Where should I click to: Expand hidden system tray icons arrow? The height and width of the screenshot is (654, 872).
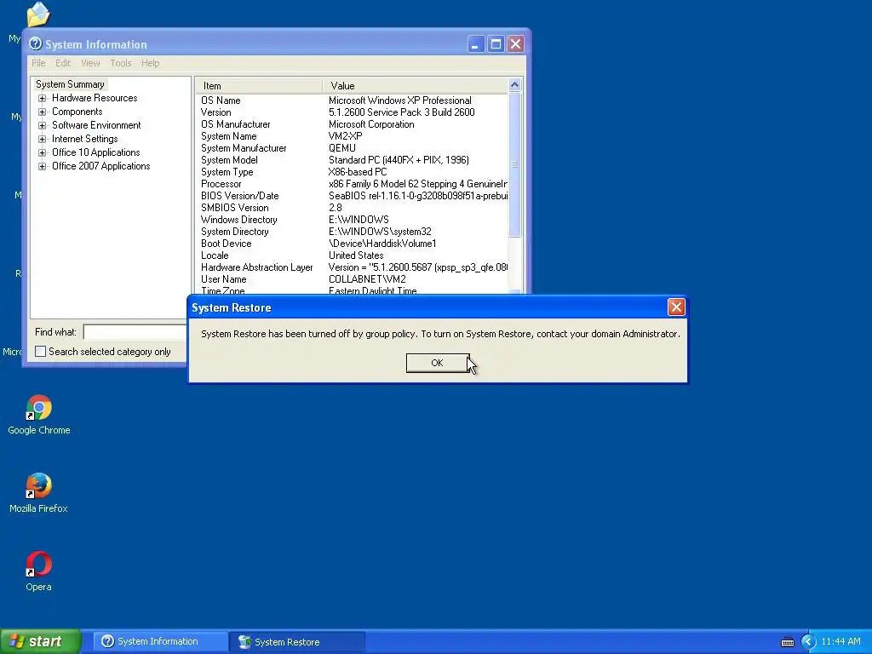[x=808, y=642]
